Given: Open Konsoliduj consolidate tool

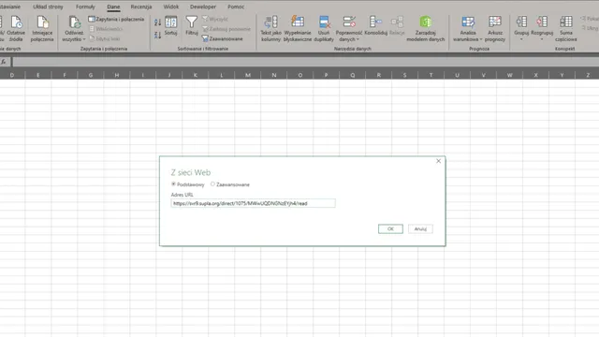Looking at the screenshot, I should click(376, 25).
